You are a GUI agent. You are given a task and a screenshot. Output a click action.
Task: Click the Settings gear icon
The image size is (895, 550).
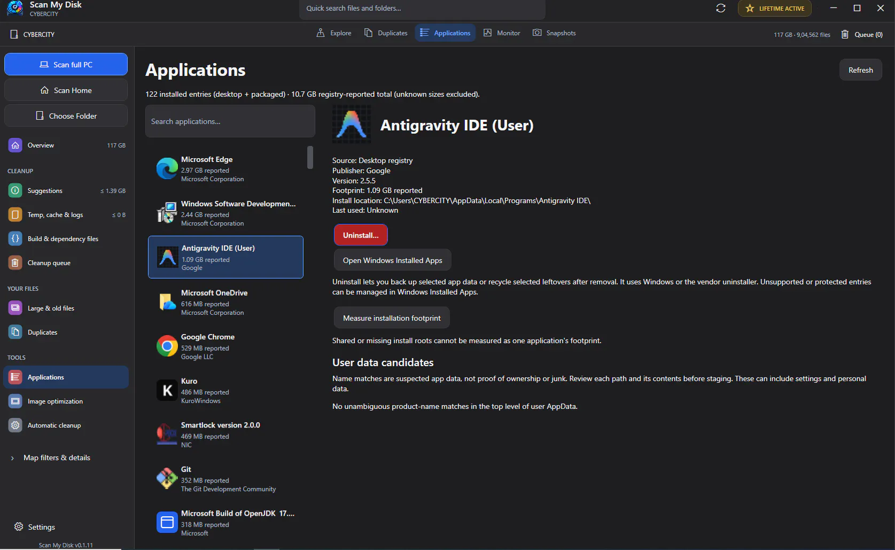[19, 526]
